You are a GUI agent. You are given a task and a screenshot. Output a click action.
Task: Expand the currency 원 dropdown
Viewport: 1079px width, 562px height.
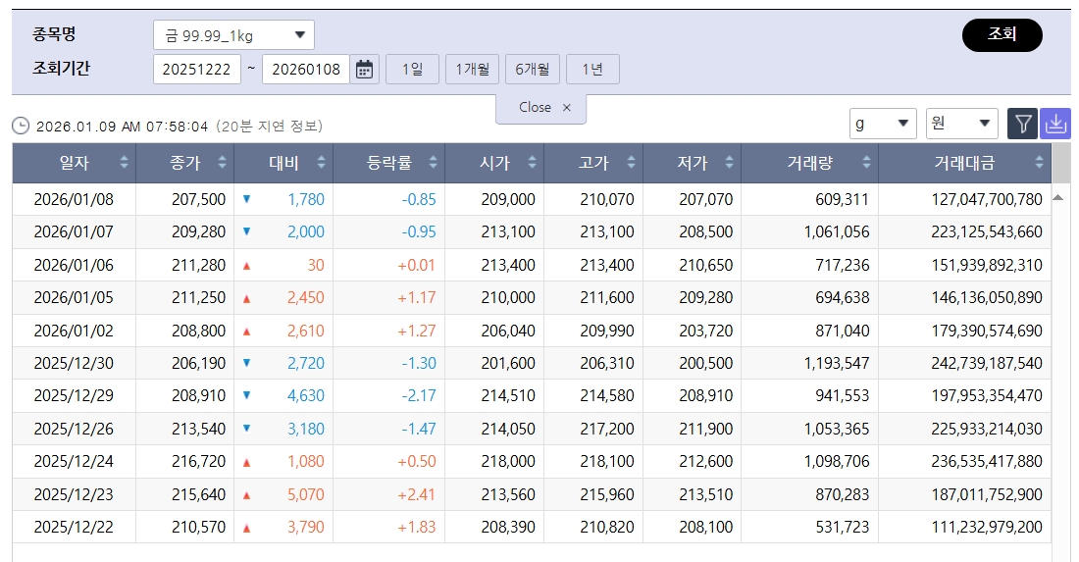961,124
